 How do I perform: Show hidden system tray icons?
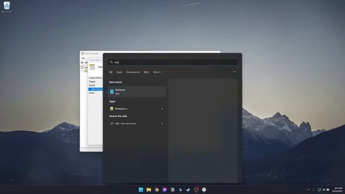[x=308, y=190]
